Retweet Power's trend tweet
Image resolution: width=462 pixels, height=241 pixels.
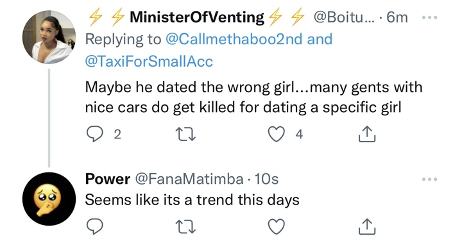185,227
